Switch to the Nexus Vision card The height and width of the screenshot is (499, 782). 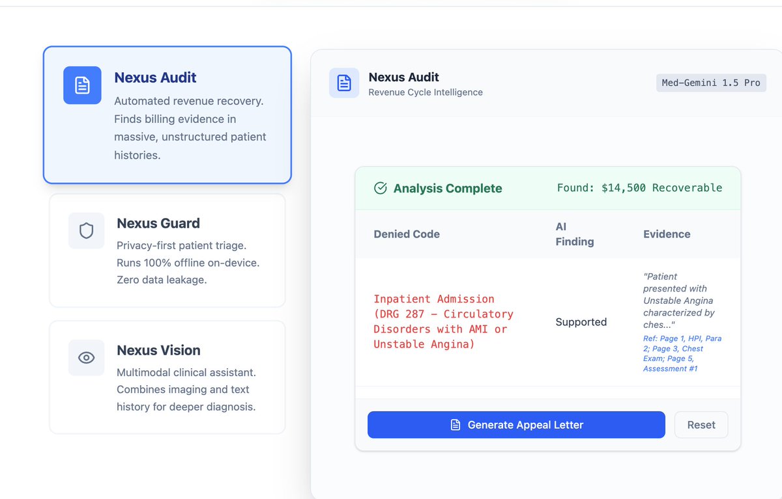pos(167,377)
